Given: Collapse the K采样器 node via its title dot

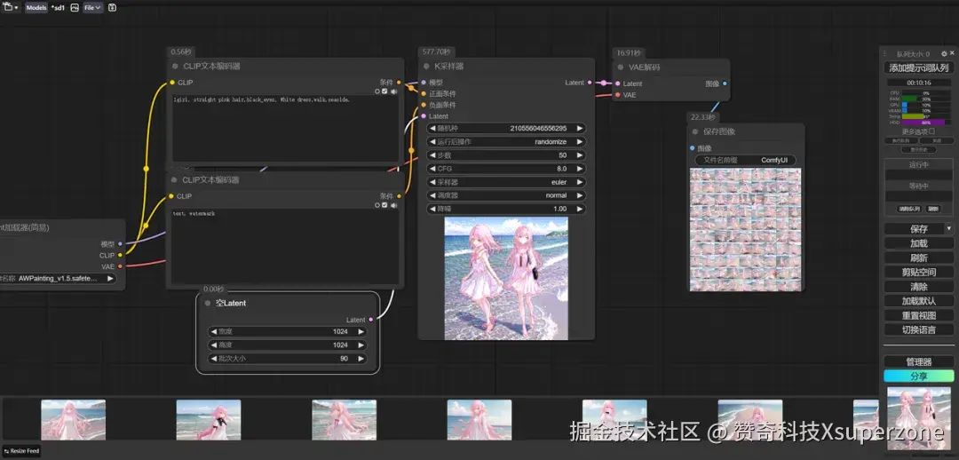Looking at the screenshot, I should 426,66.
